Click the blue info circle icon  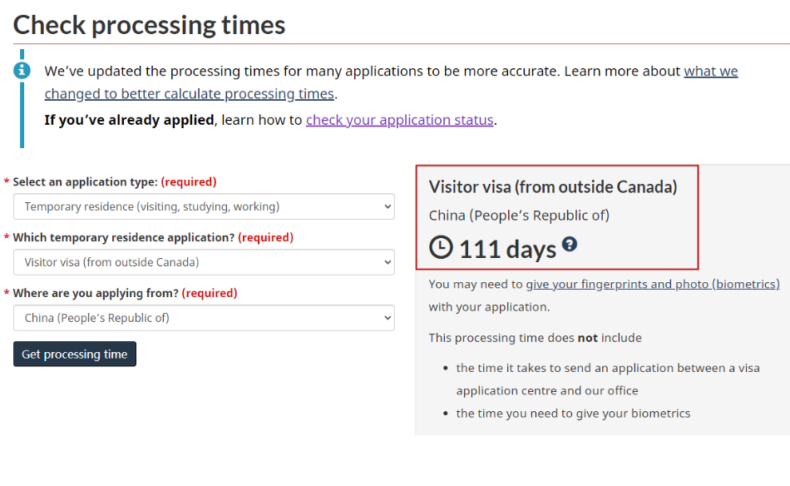coord(22,70)
